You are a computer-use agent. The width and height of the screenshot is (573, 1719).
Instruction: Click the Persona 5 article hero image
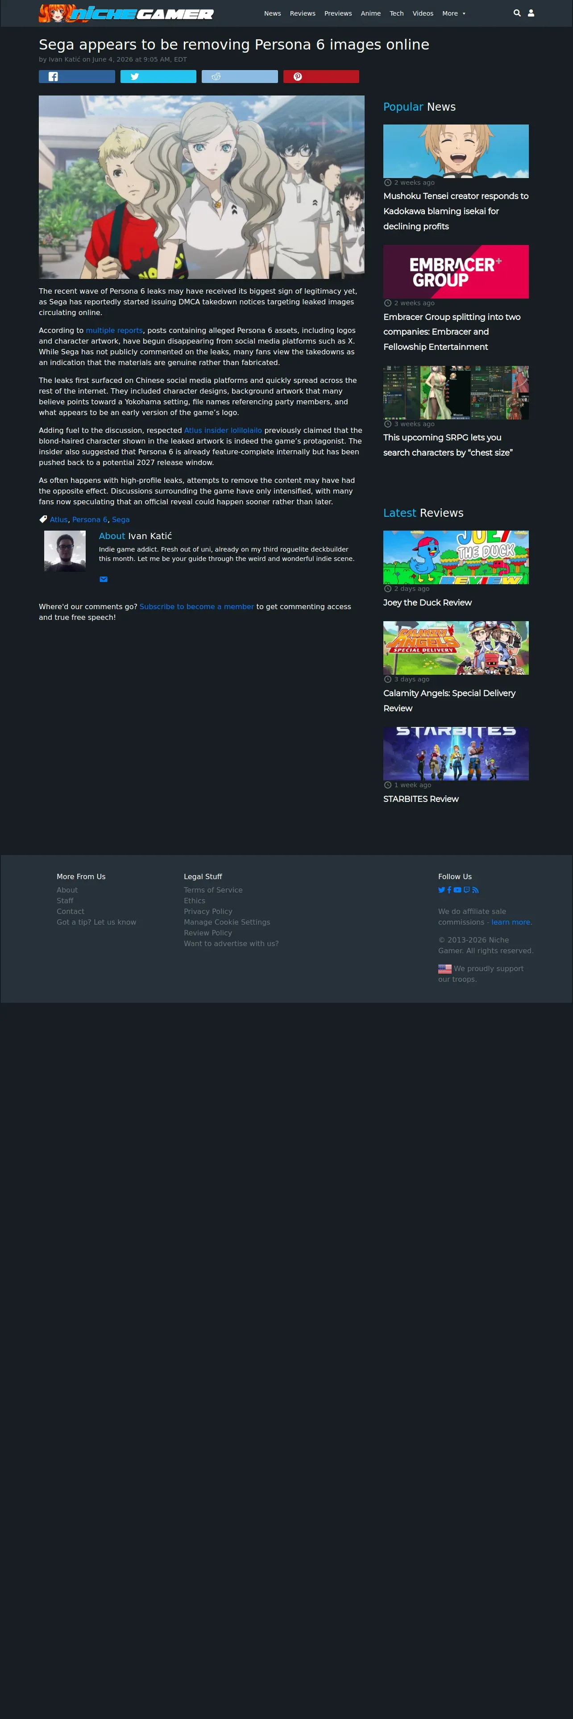201,187
